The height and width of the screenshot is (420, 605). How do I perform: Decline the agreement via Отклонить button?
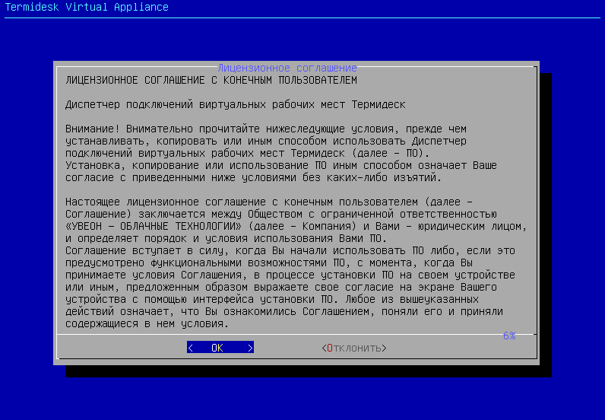[354, 348]
